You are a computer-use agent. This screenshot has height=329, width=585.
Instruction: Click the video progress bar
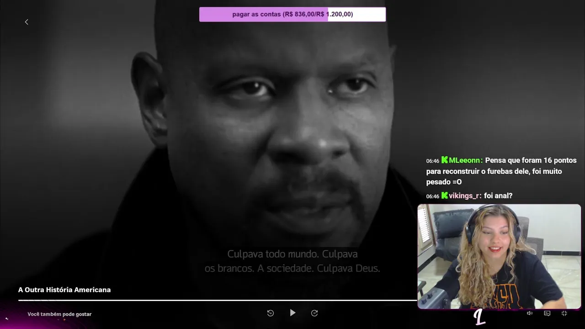pyautogui.click(x=218, y=300)
